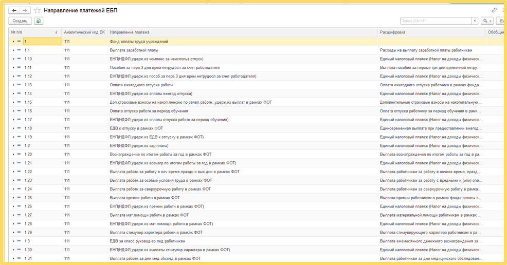Click 'Выплата ежемесячного денежного вознаграждения' description
The width and height of the screenshot is (507, 265).
(x=431, y=241)
